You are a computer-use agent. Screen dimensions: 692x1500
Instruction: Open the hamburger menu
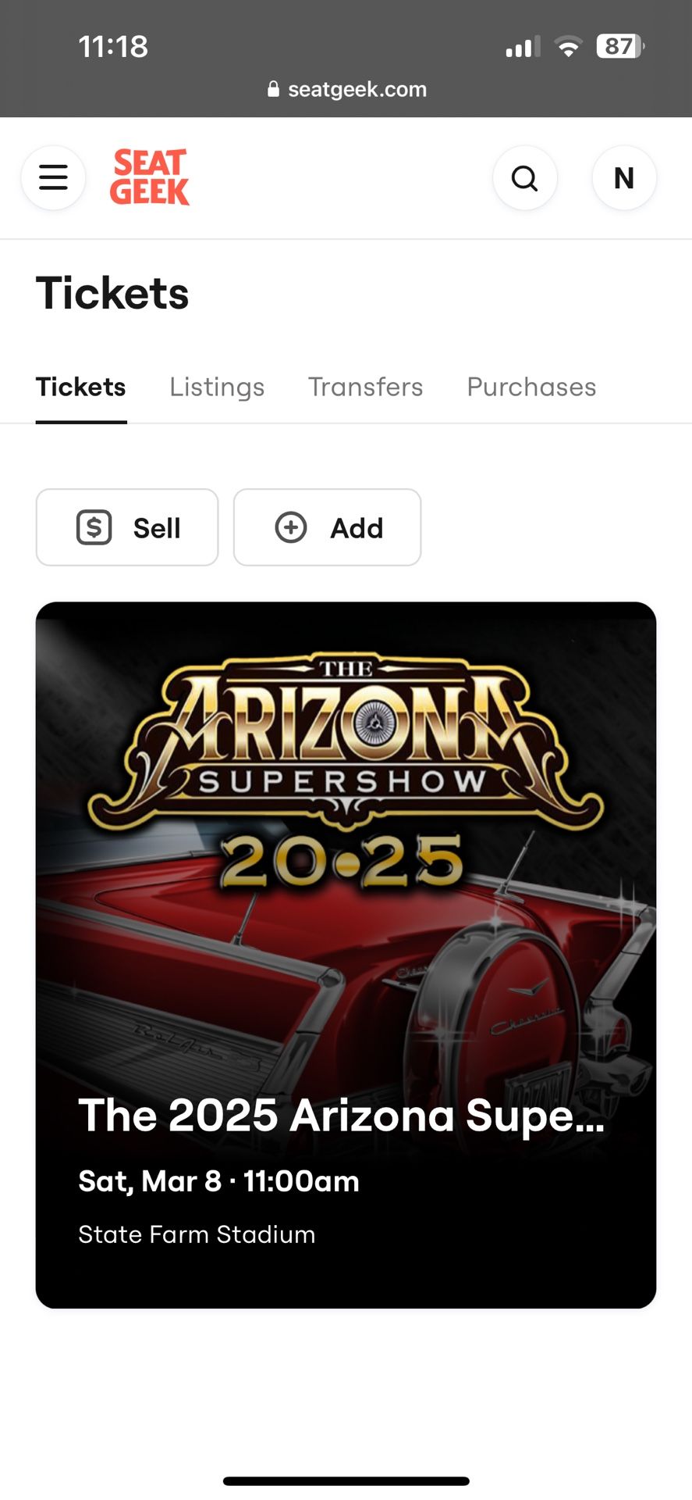click(x=53, y=178)
